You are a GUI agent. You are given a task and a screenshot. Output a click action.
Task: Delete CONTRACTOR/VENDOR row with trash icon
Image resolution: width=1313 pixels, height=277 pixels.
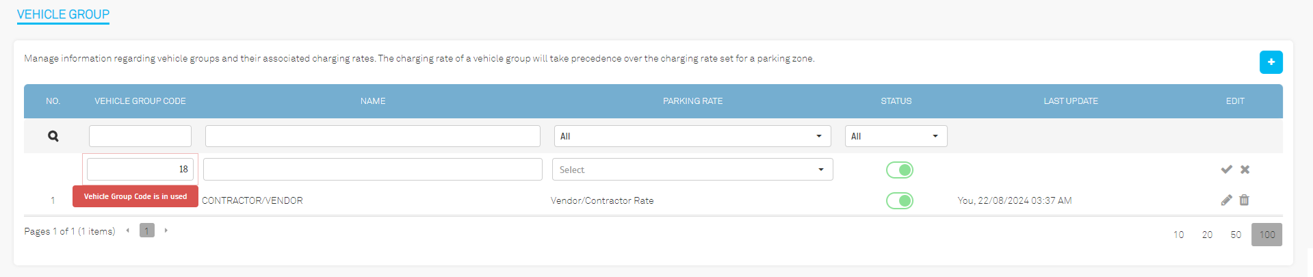(x=1244, y=200)
